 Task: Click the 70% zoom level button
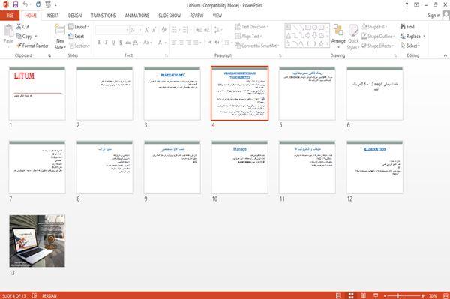point(433,295)
